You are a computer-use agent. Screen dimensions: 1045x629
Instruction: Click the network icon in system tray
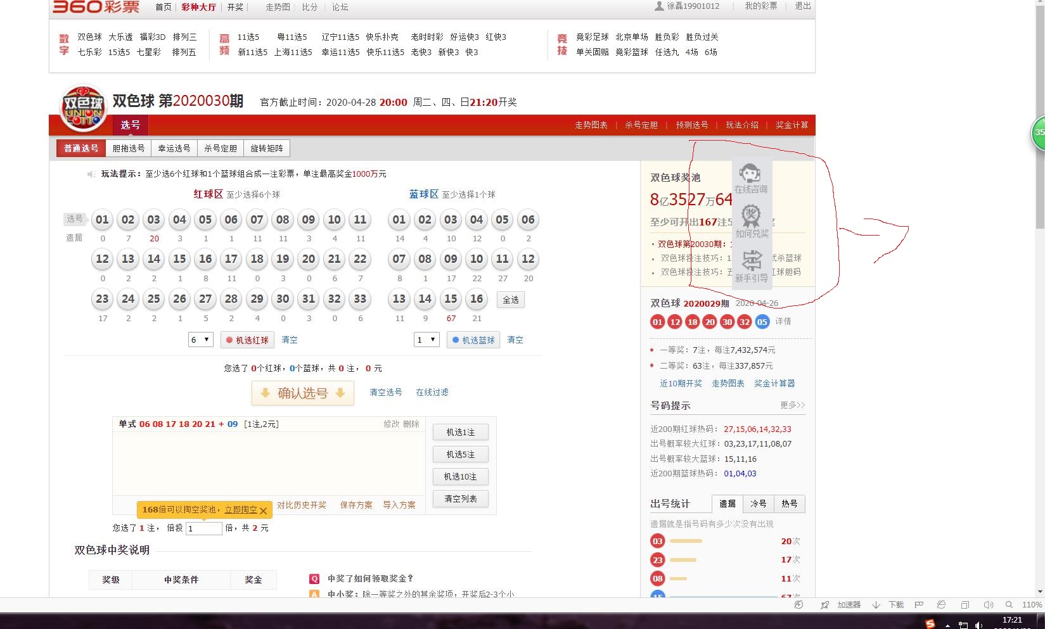pyautogui.click(x=963, y=625)
